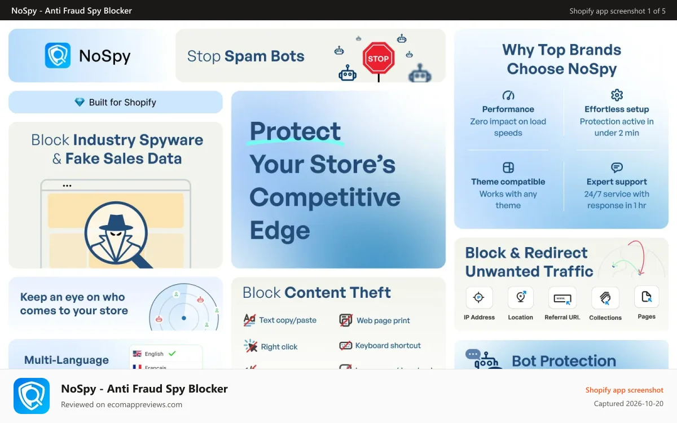
Task: Click the Protect Your Store's Competitive Edge card
Action: pyautogui.click(x=338, y=179)
